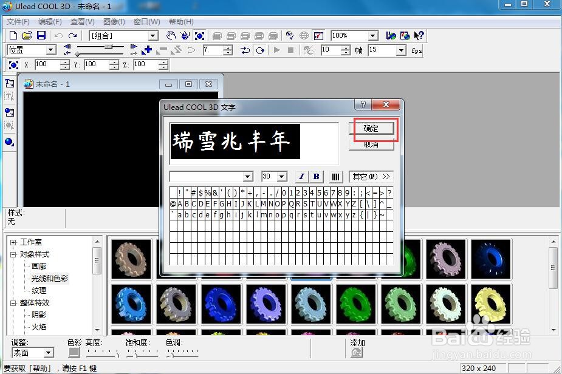Viewport: 562px width, 374px height.
Task: Click the context help arrow question icon
Action: tap(419, 35)
